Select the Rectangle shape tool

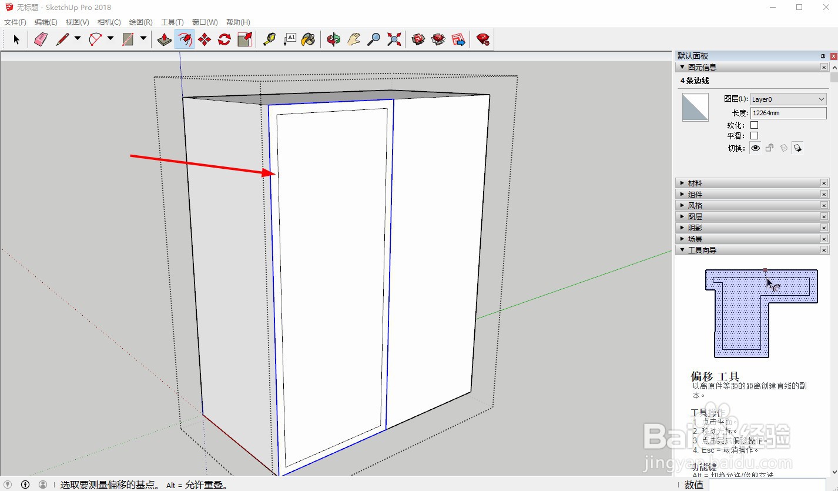(x=128, y=39)
